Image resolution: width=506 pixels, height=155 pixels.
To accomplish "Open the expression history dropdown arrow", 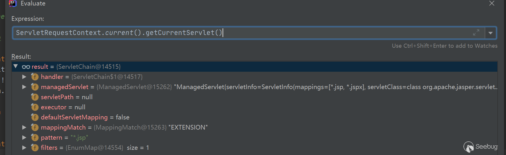I will [490, 33].
